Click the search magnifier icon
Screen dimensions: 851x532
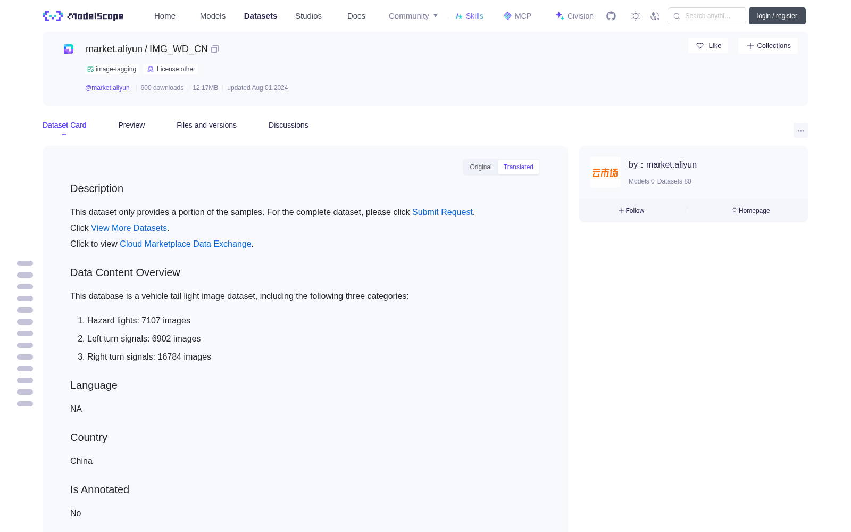pyautogui.click(x=677, y=16)
